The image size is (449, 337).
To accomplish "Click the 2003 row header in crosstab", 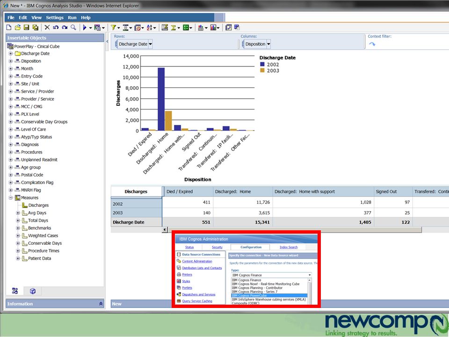I will 136,212.
